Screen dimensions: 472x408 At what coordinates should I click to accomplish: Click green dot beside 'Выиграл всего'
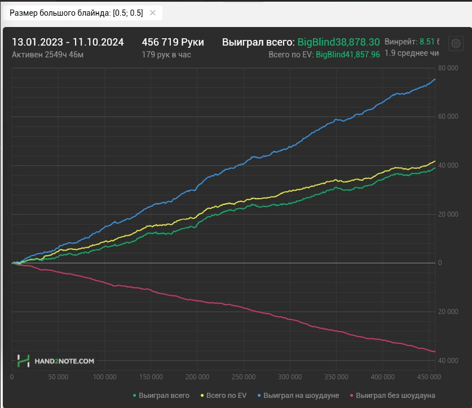click(135, 396)
